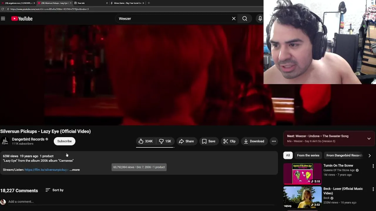This screenshot has width=376, height=211.
Task: Reload the page in browser toolbar
Action: (x=3, y=9)
